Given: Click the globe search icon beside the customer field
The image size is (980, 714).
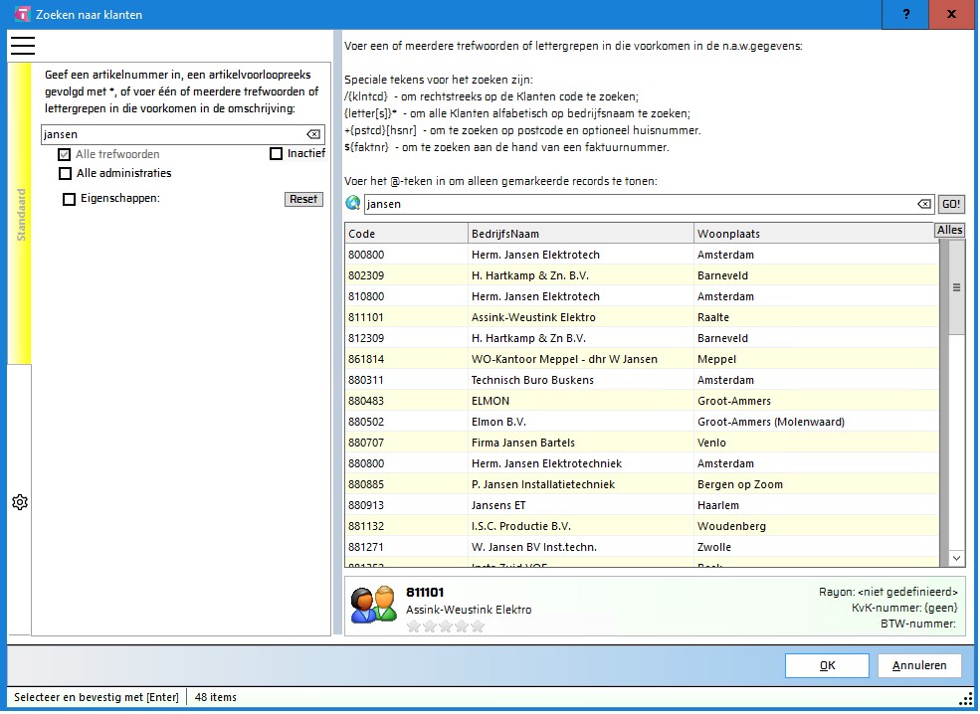Looking at the screenshot, I should point(353,203).
